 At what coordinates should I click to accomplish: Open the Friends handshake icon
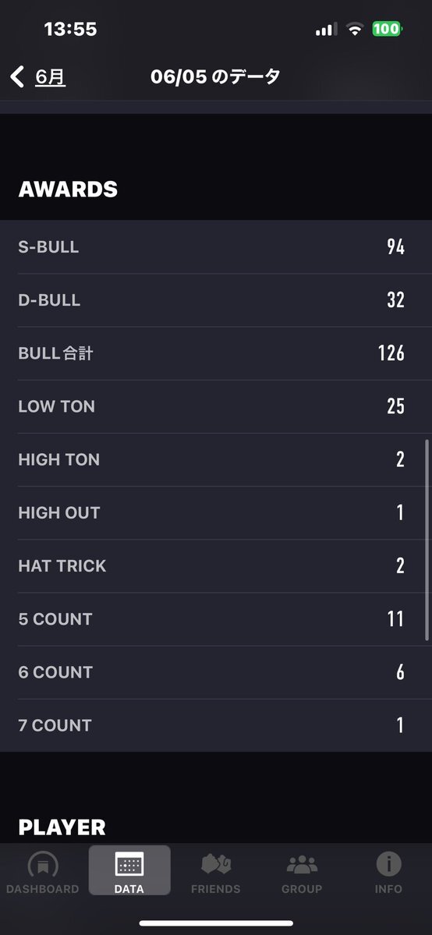click(x=216, y=864)
